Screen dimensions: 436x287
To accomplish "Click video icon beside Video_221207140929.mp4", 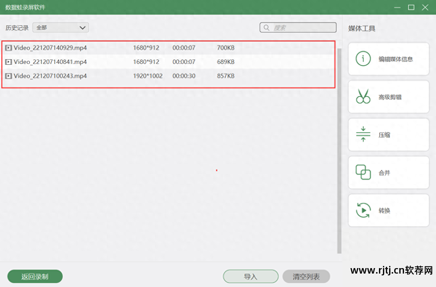I will tap(8, 48).
